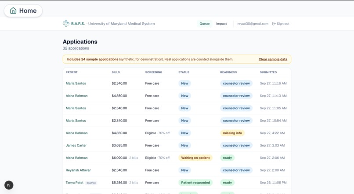The height and width of the screenshot is (194, 354).
Task: Switch to the Impact tab
Action: click(221, 24)
